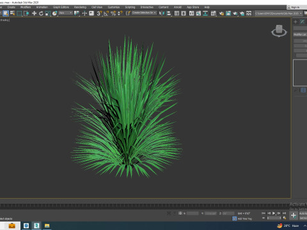Open the Arnold menu
The height and width of the screenshot is (230, 307).
click(178, 7)
